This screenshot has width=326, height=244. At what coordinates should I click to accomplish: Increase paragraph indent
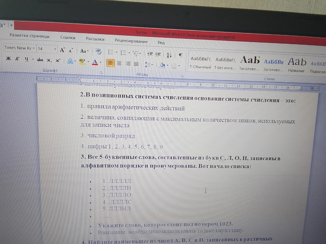[x=158, y=54]
